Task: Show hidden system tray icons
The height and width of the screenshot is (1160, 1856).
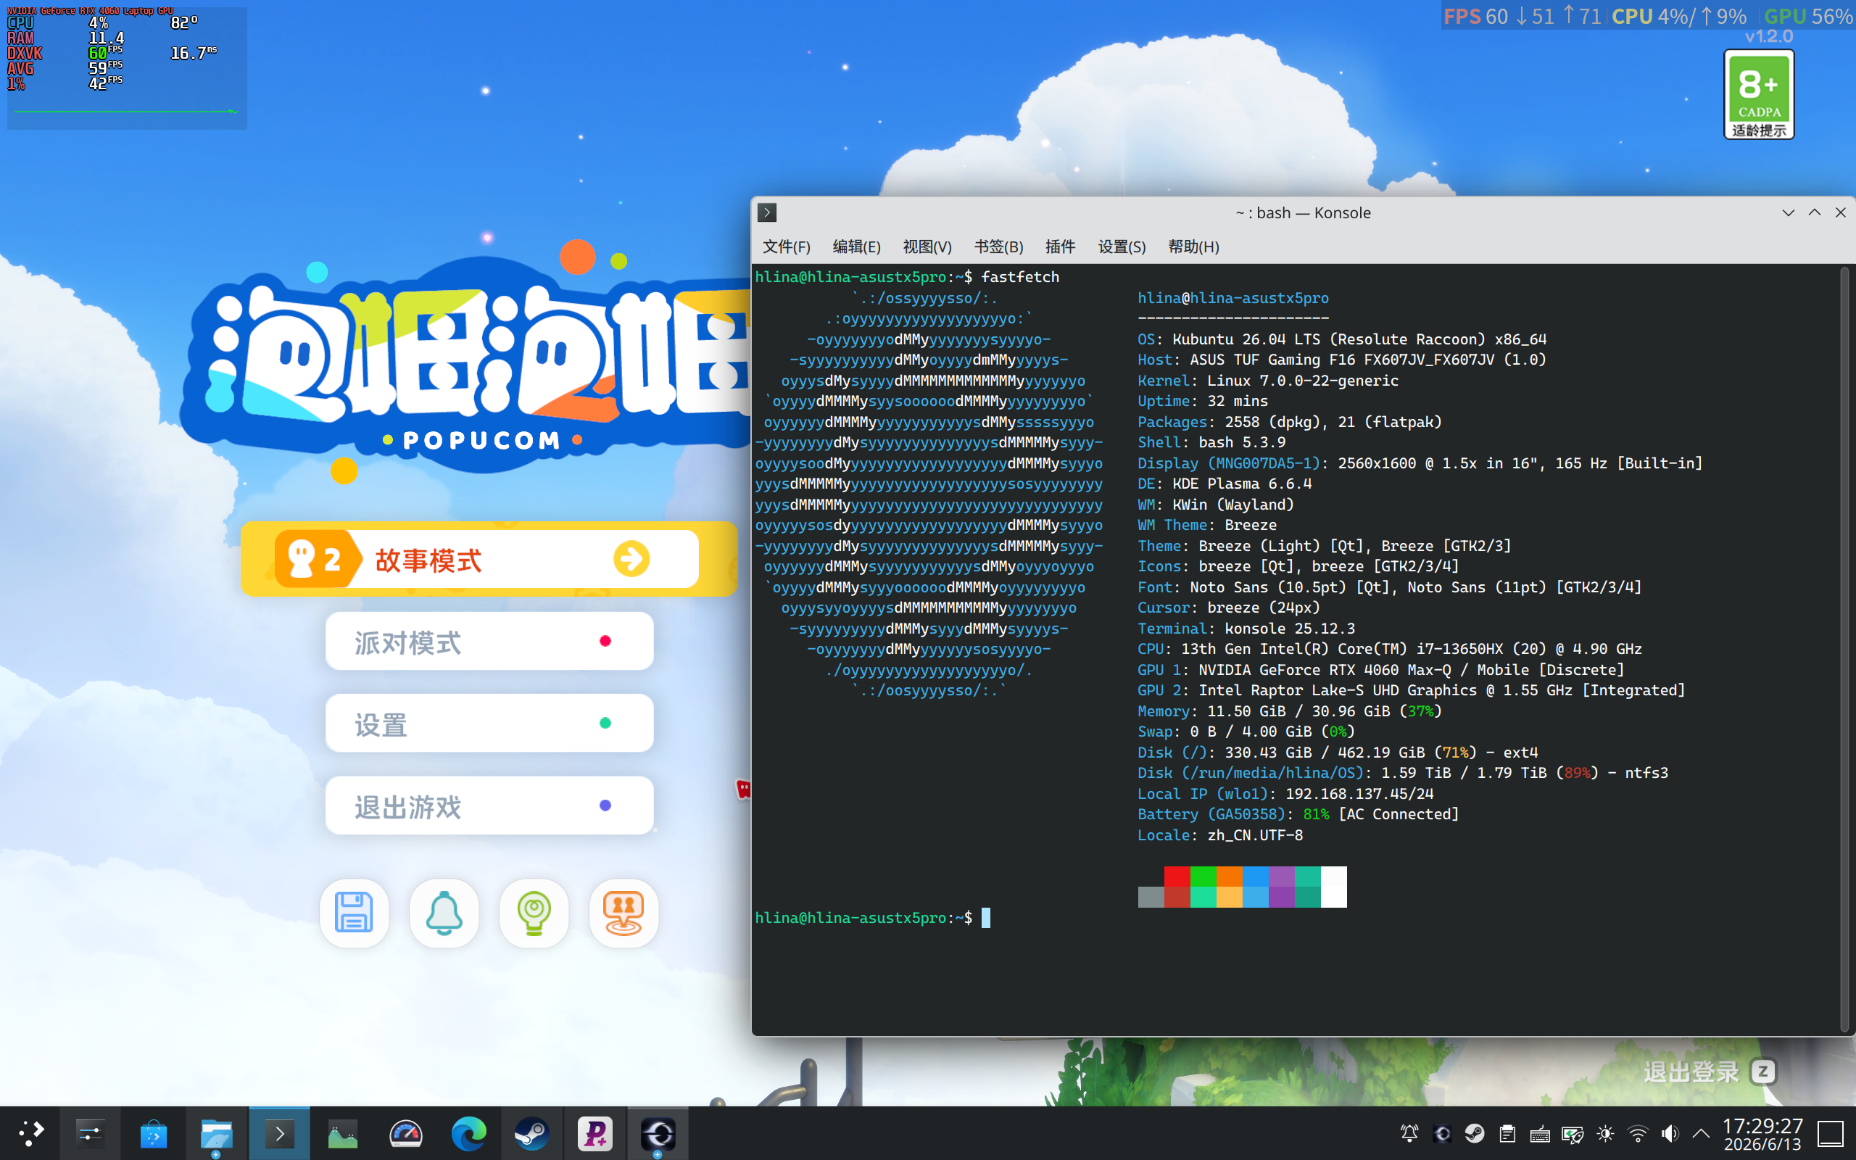Action: (x=1701, y=1133)
